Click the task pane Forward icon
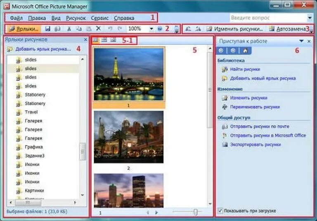 click(x=233, y=50)
